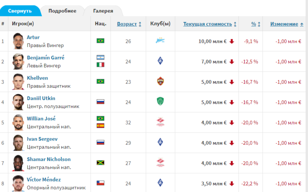Click Spartak logo in Willian José's row

tap(160, 122)
